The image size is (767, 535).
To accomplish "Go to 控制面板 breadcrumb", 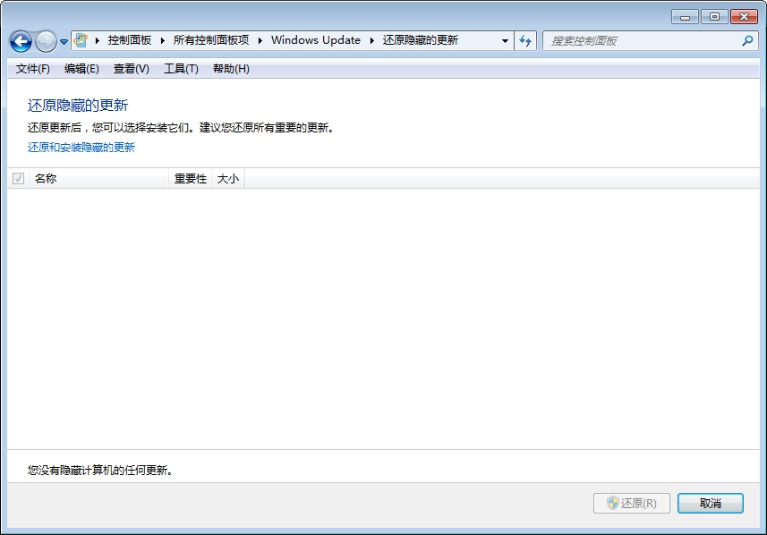I will [x=130, y=40].
